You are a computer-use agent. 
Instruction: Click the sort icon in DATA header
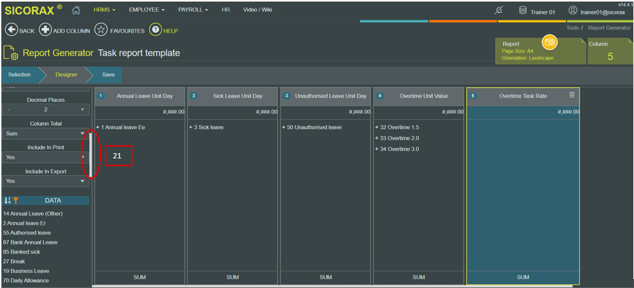pyautogui.click(x=7, y=200)
